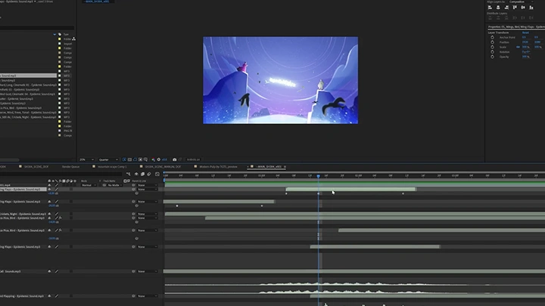
Task: Open the 25% magnification dropdown
Action: click(86, 159)
